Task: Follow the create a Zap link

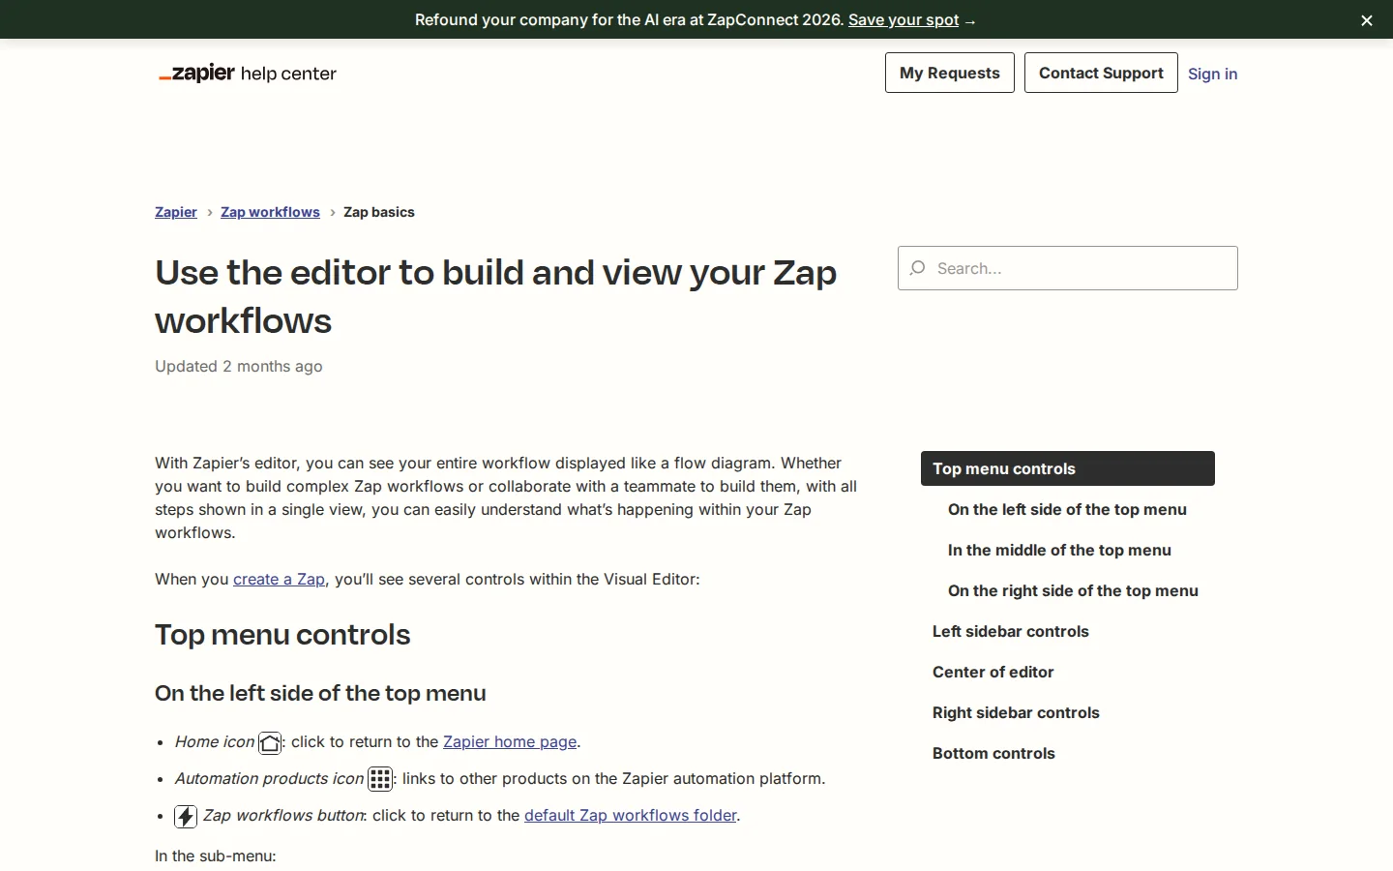Action: point(279,579)
